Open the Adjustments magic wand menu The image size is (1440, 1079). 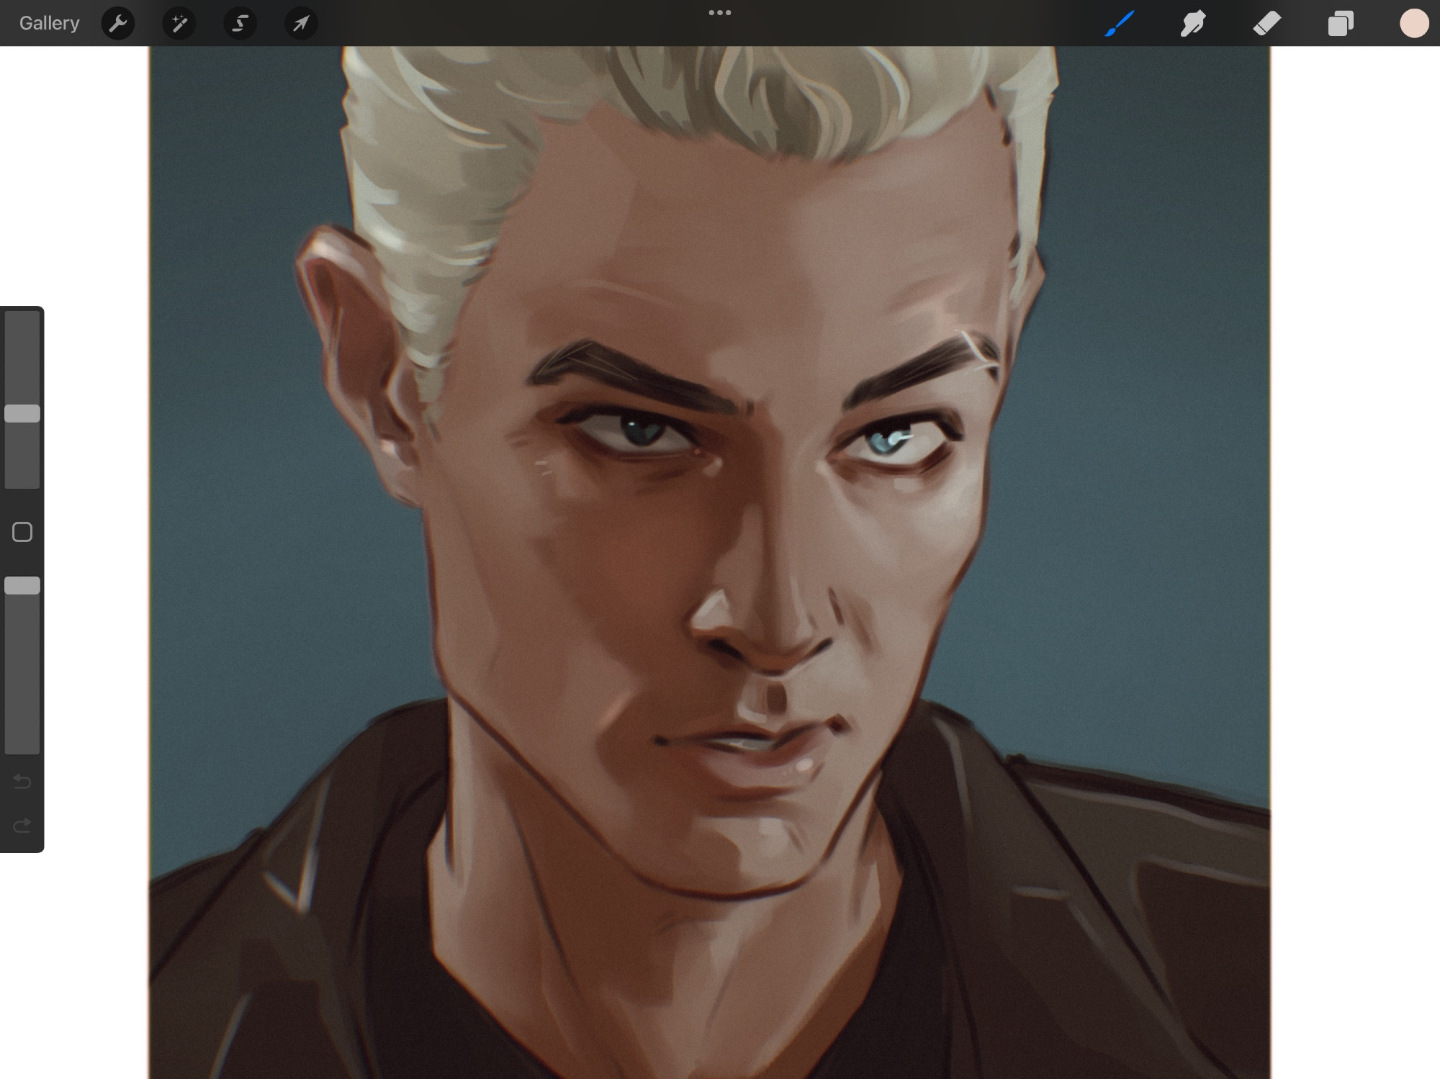[x=179, y=23]
